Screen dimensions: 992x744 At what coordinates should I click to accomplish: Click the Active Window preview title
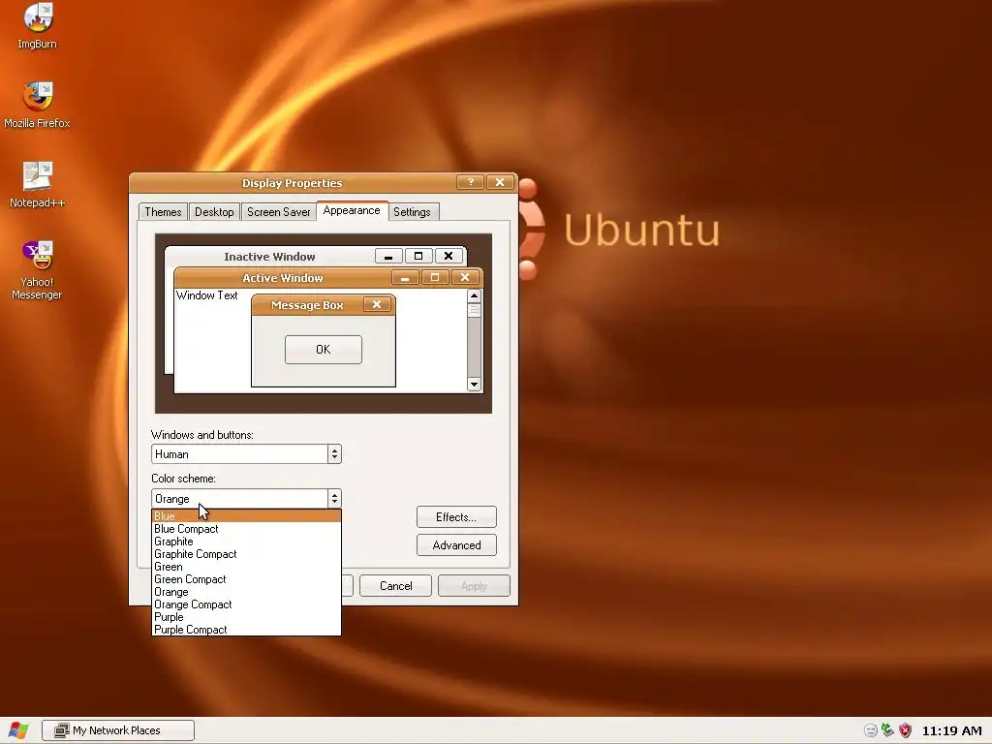pyautogui.click(x=282, y=278)
